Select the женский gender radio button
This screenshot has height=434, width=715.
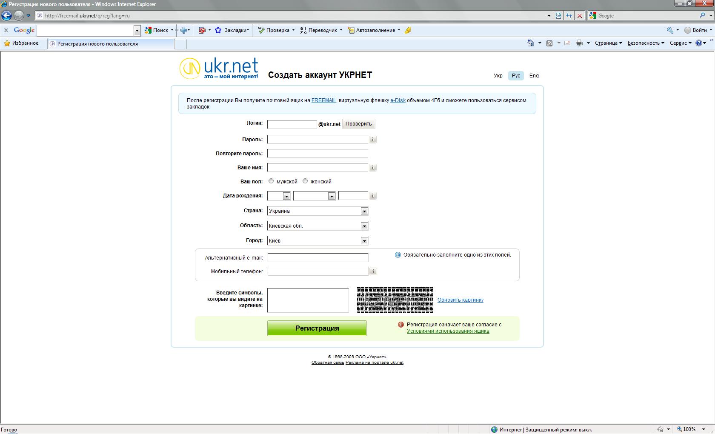(305, 181)
